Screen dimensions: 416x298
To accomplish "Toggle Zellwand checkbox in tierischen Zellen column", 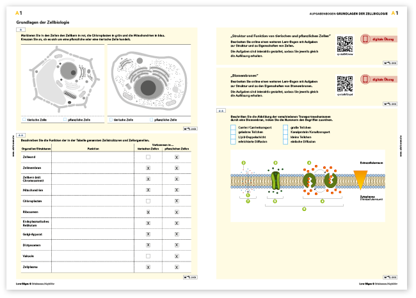I will click(x=148, y=157).
